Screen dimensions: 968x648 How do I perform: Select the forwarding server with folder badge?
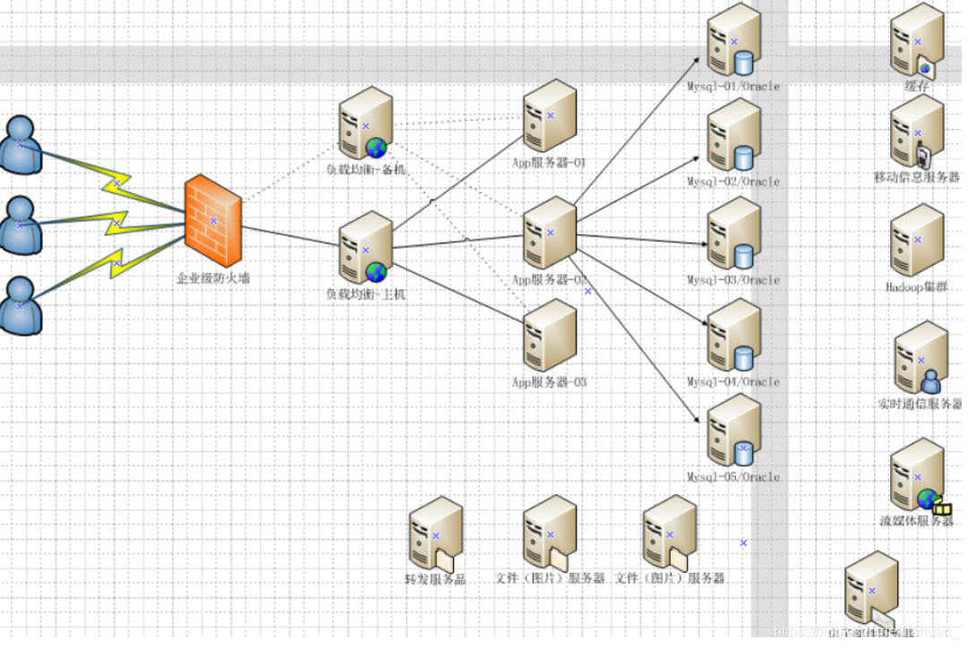coord(435,533)
